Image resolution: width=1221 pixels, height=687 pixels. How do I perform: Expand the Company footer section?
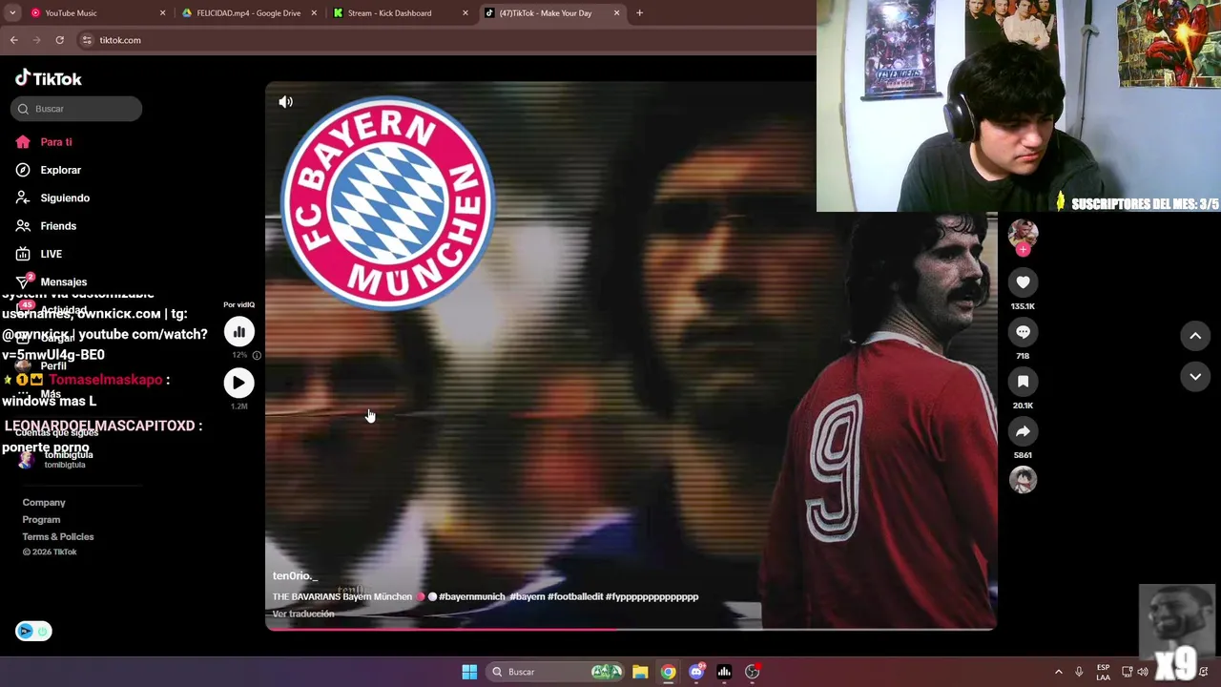[x=44, y=502]
